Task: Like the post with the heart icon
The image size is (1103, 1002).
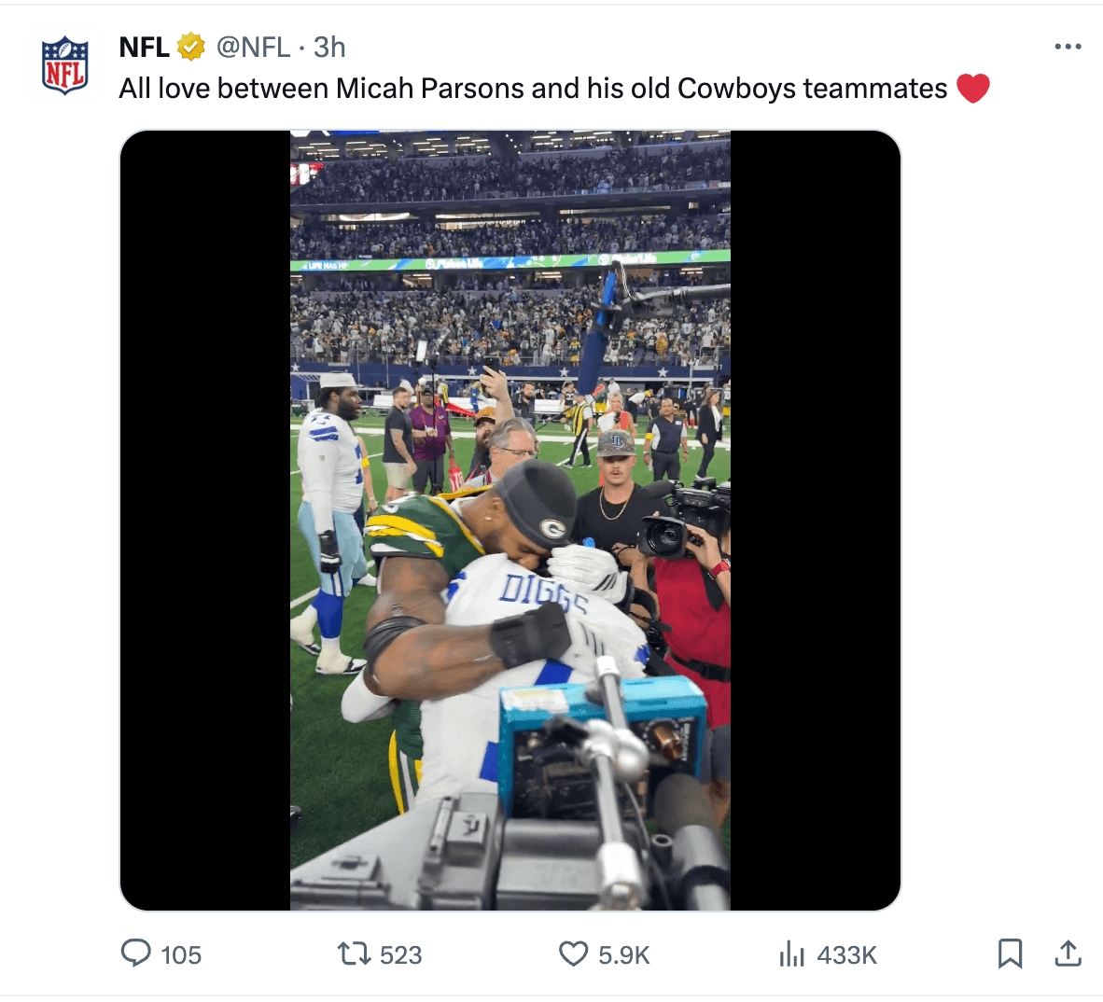Action: pos(573,953)
